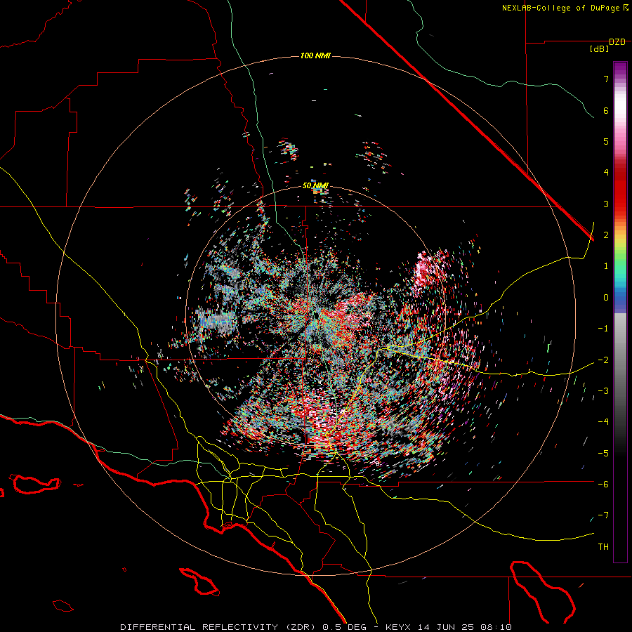
Task: Click the 6 value on the scale
Action: (606, 110)
